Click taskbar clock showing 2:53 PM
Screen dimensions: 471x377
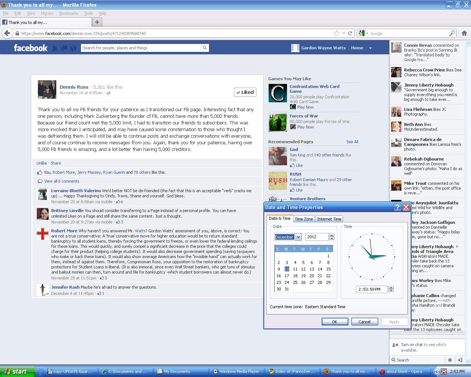coord(457,371)
